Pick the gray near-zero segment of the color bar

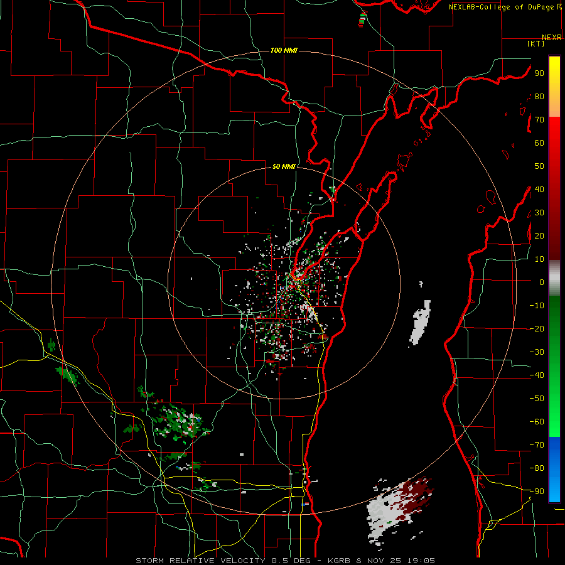554,278
